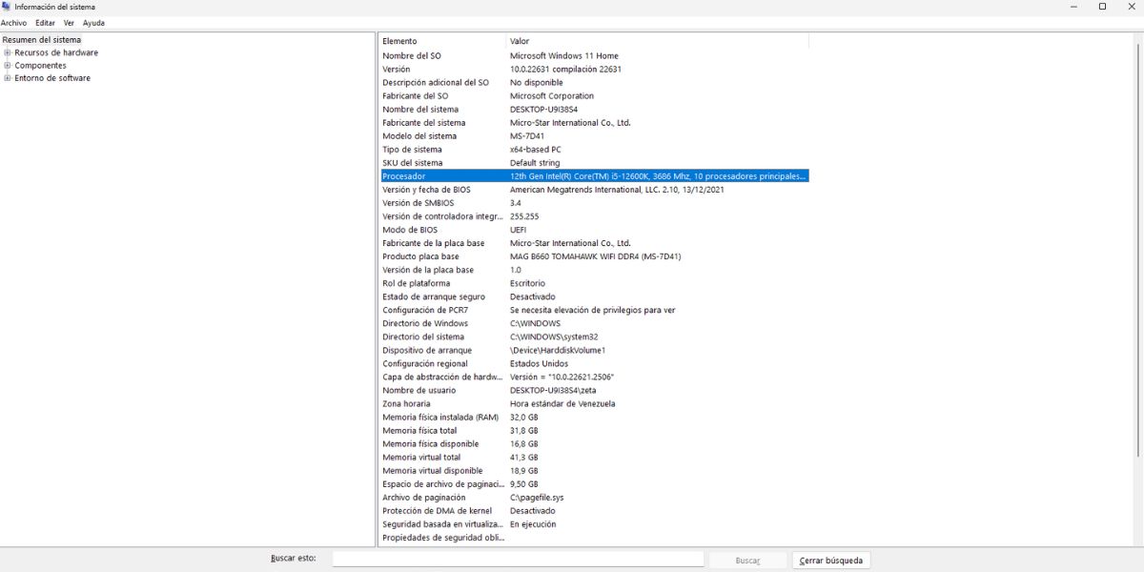Click the 31,8 GB value
Screen dimensions: 1144x572
tap(523, 430)
